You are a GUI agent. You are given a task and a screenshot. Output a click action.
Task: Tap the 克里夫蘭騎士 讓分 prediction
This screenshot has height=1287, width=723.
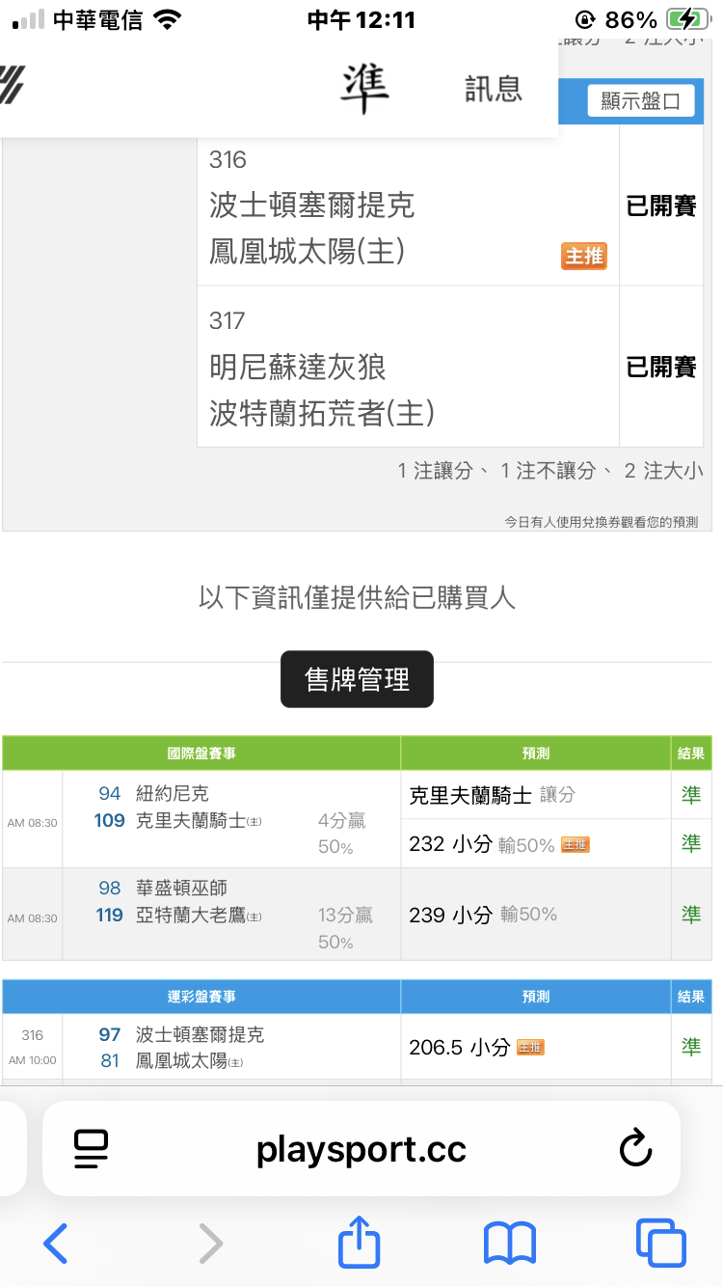[492, 795]
